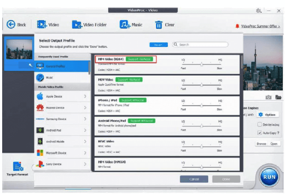Click the Open button
285x194 pixels.
pyautogui.click(x=274, y=144)
